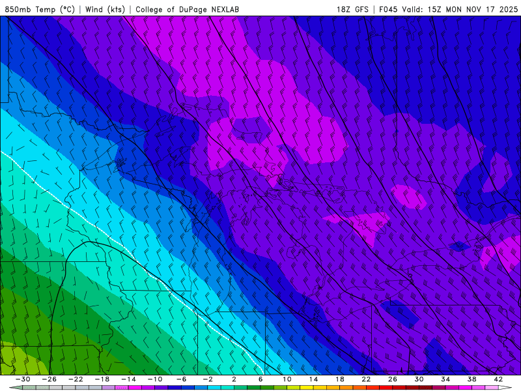Click the 42 color bar label
This screenshot has height=391, width=521.
point(498,379)
